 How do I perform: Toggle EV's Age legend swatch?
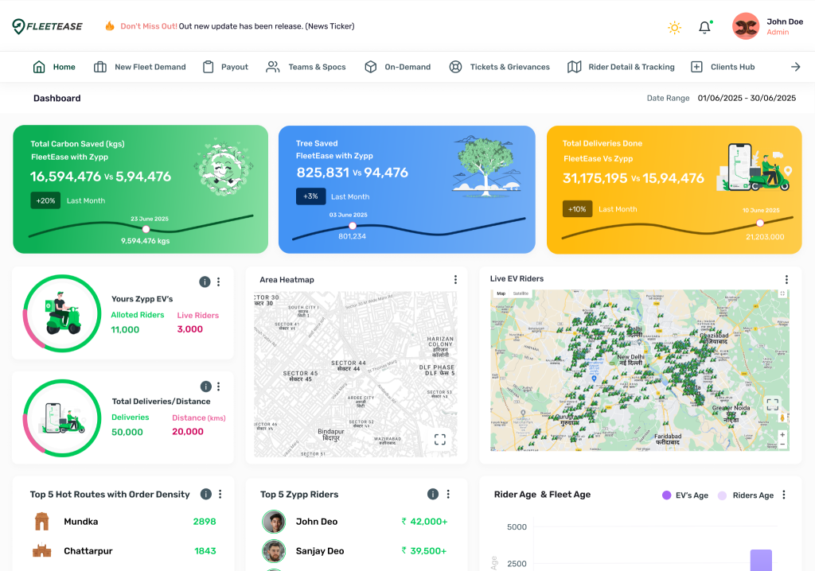666,495
